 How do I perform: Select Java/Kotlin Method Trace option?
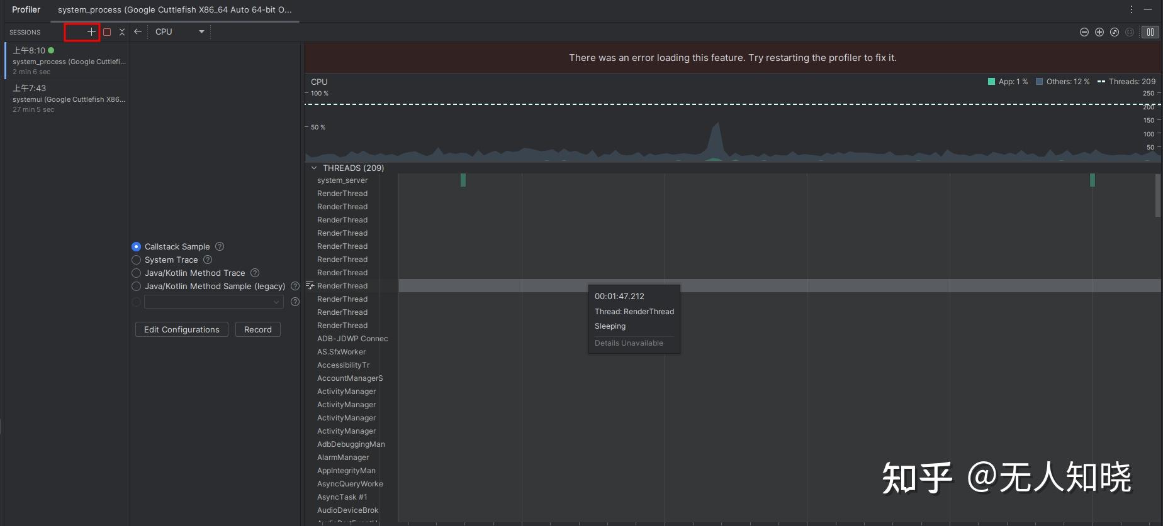136,273
